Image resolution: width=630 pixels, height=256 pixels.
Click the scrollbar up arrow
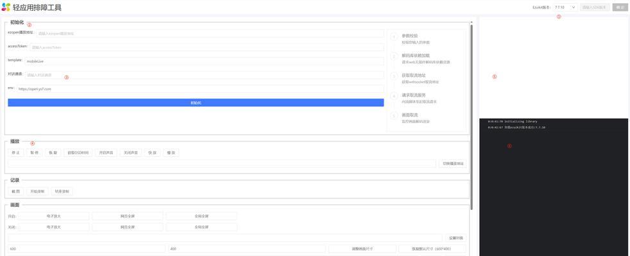tap(472, 22)
